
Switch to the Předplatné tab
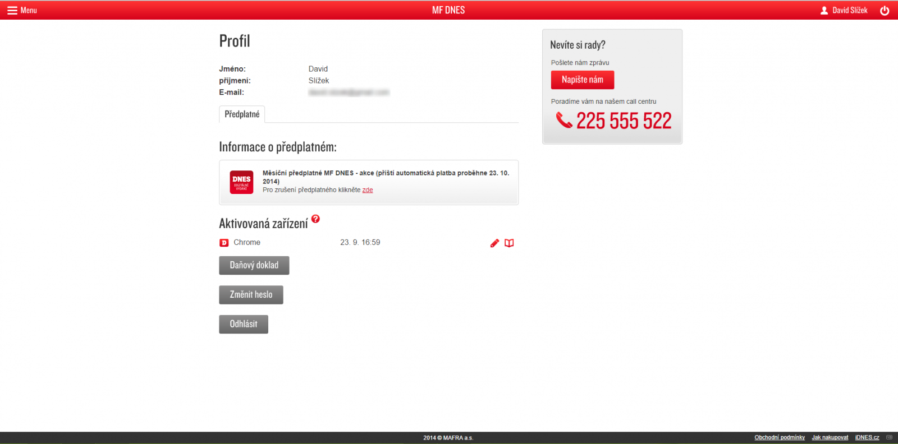[x=242, y=114]
